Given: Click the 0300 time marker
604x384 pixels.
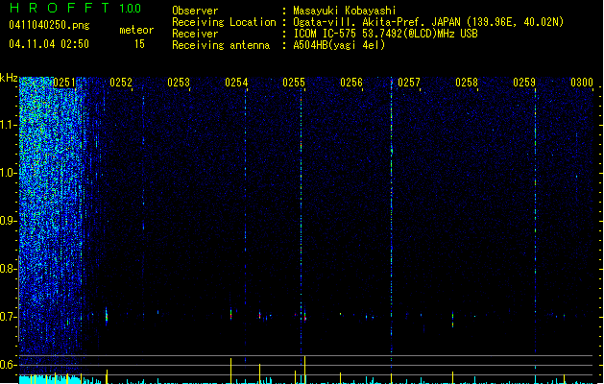Looking at the screenshot, I should point(582,83).
